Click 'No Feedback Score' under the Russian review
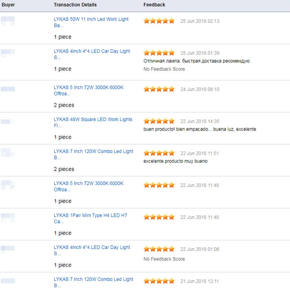Viewport: 290px width, 290px height. [x=164, y=69]
